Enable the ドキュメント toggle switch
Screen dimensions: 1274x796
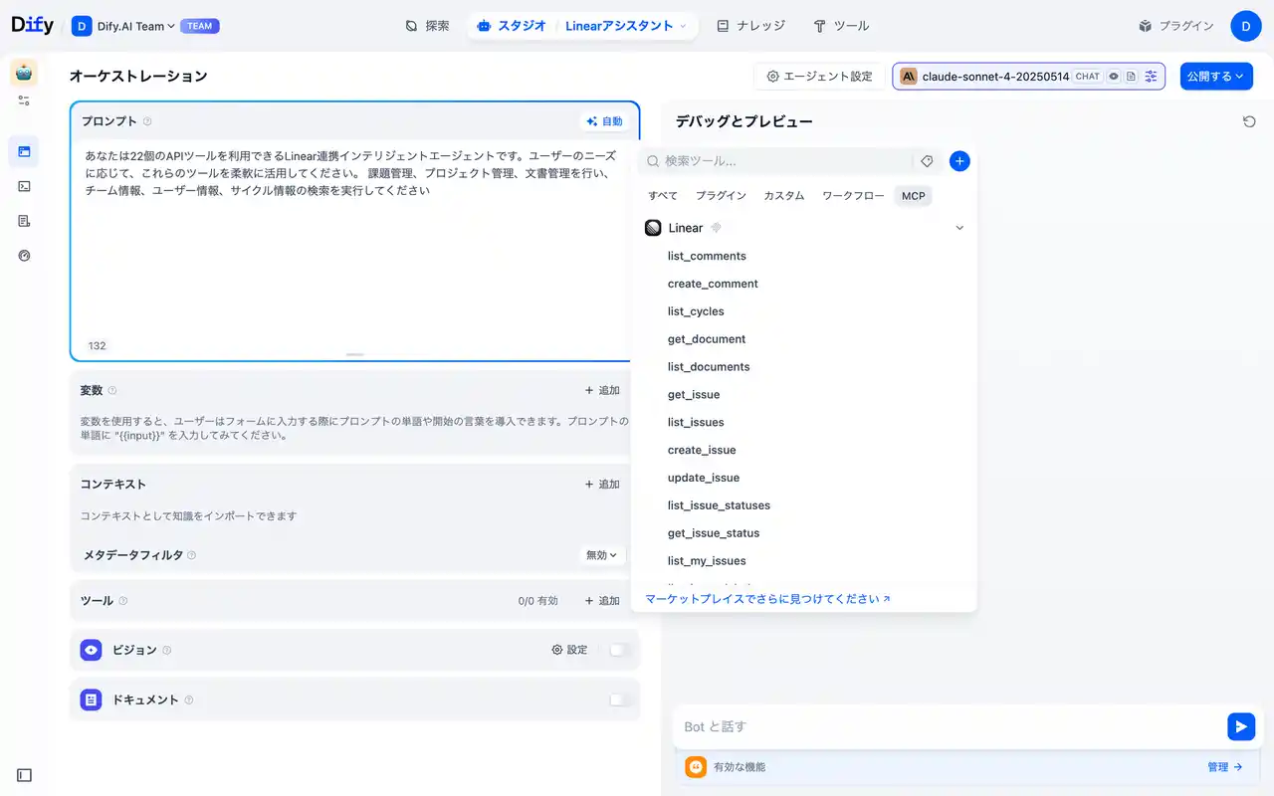tap(619, 700)
